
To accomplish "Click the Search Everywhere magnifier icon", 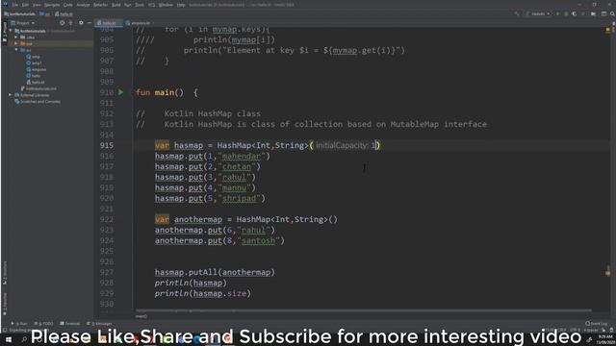I will coord(612,13).
